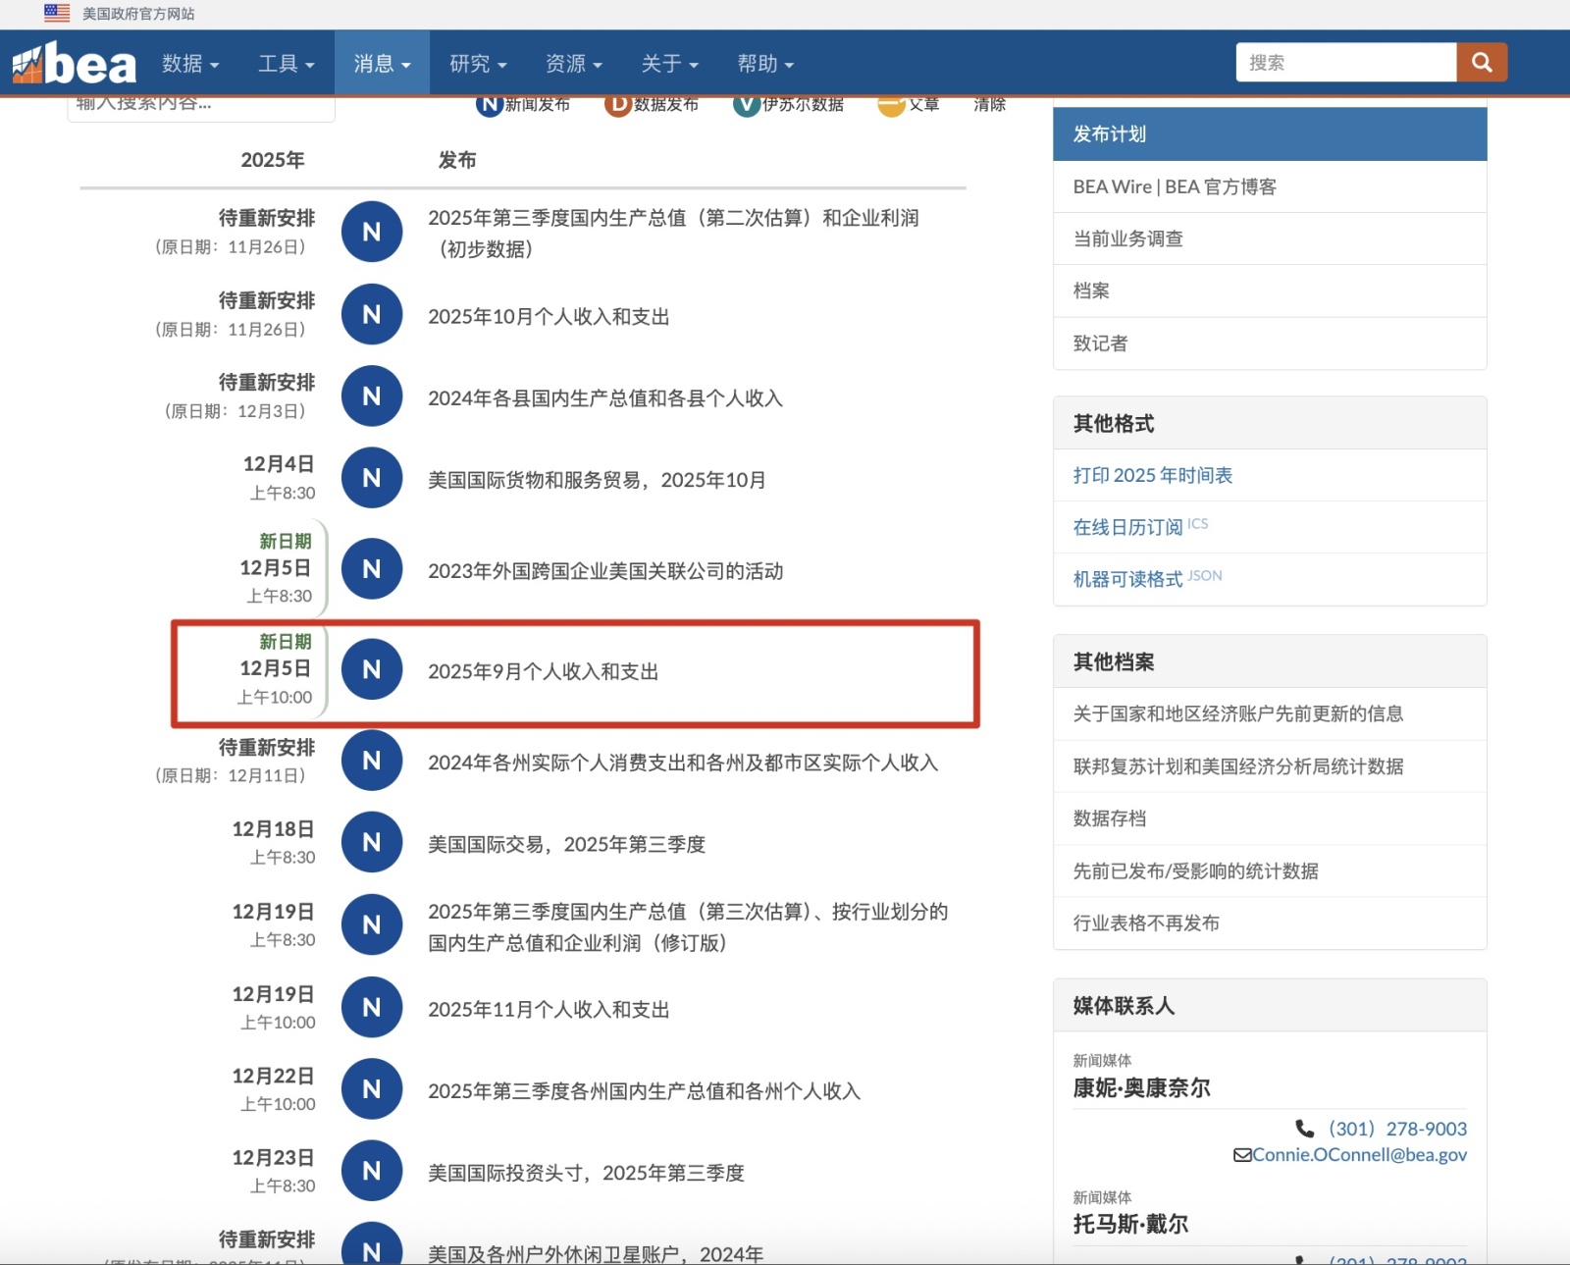Viewport: 1570px width, 1265px height.
Task: Open release 美国国际投资头寸，2025年第三季度
Action: tap(586, 1173)
